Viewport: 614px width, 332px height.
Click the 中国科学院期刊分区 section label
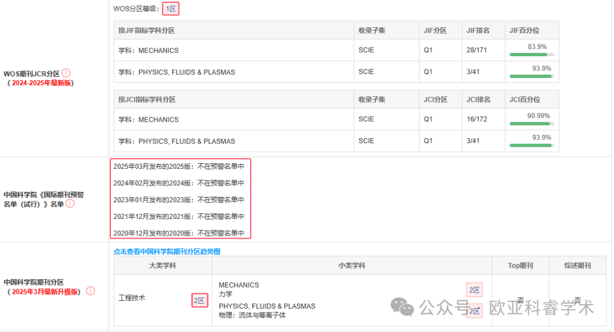(34, 283)
